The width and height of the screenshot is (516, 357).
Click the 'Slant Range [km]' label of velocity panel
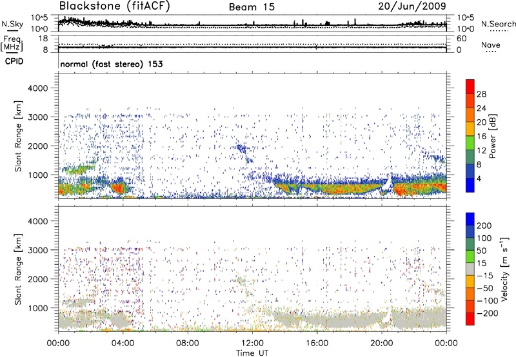(x=19, y=269)
